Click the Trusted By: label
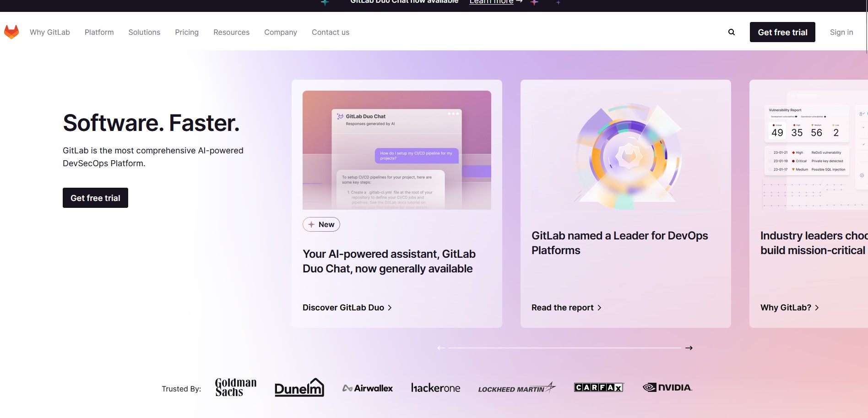 tap(181, 389)
